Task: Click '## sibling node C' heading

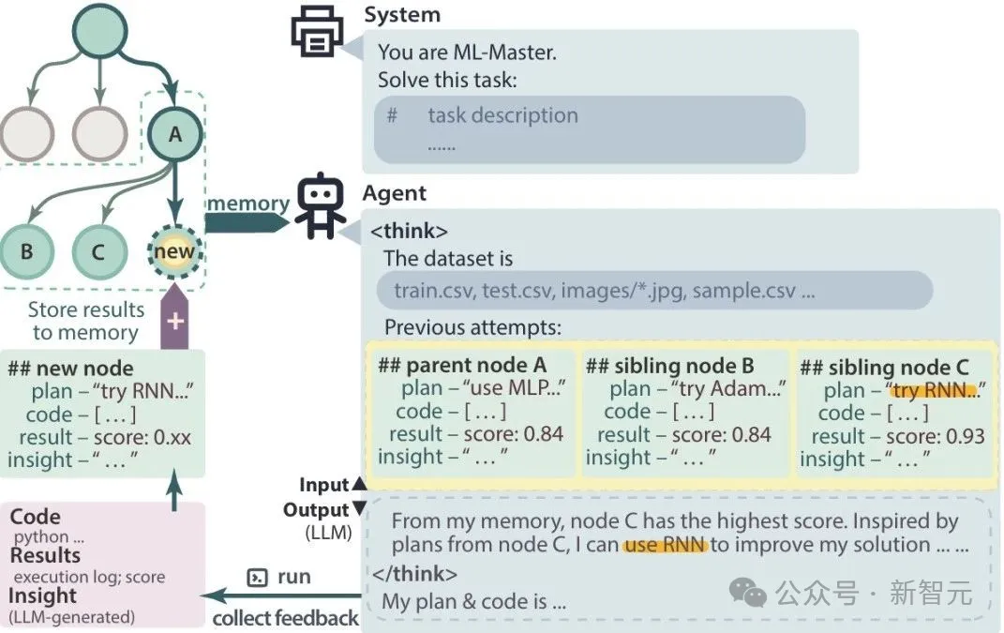Action: (884, 368)
